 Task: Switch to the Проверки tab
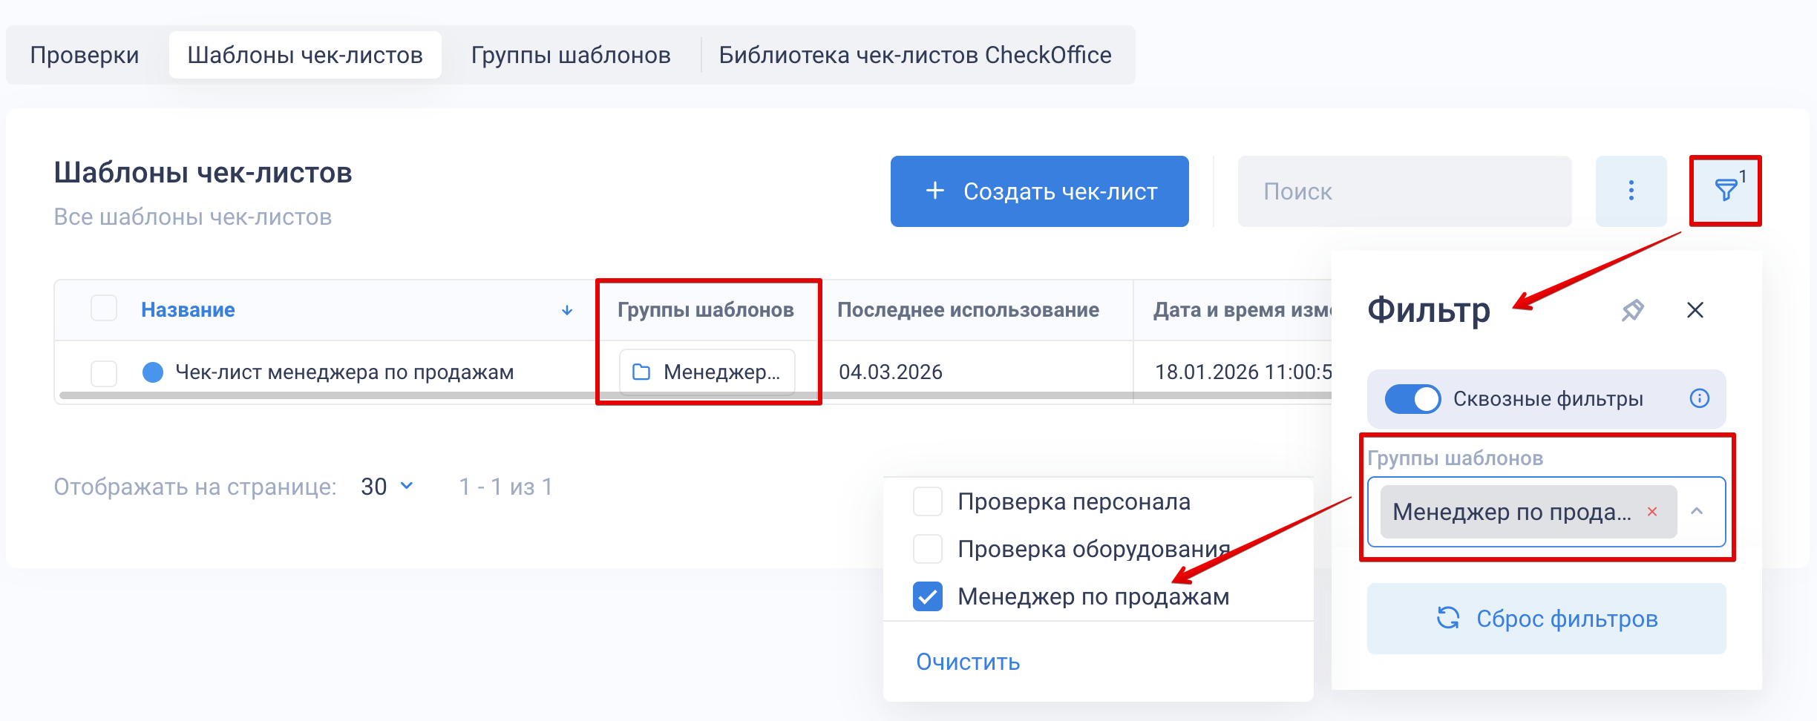tap(85, 55)
